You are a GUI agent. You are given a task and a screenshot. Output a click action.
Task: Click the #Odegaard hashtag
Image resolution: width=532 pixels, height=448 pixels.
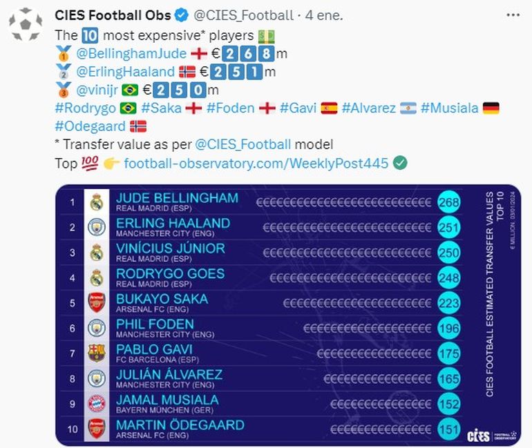[x=91, y=127]
